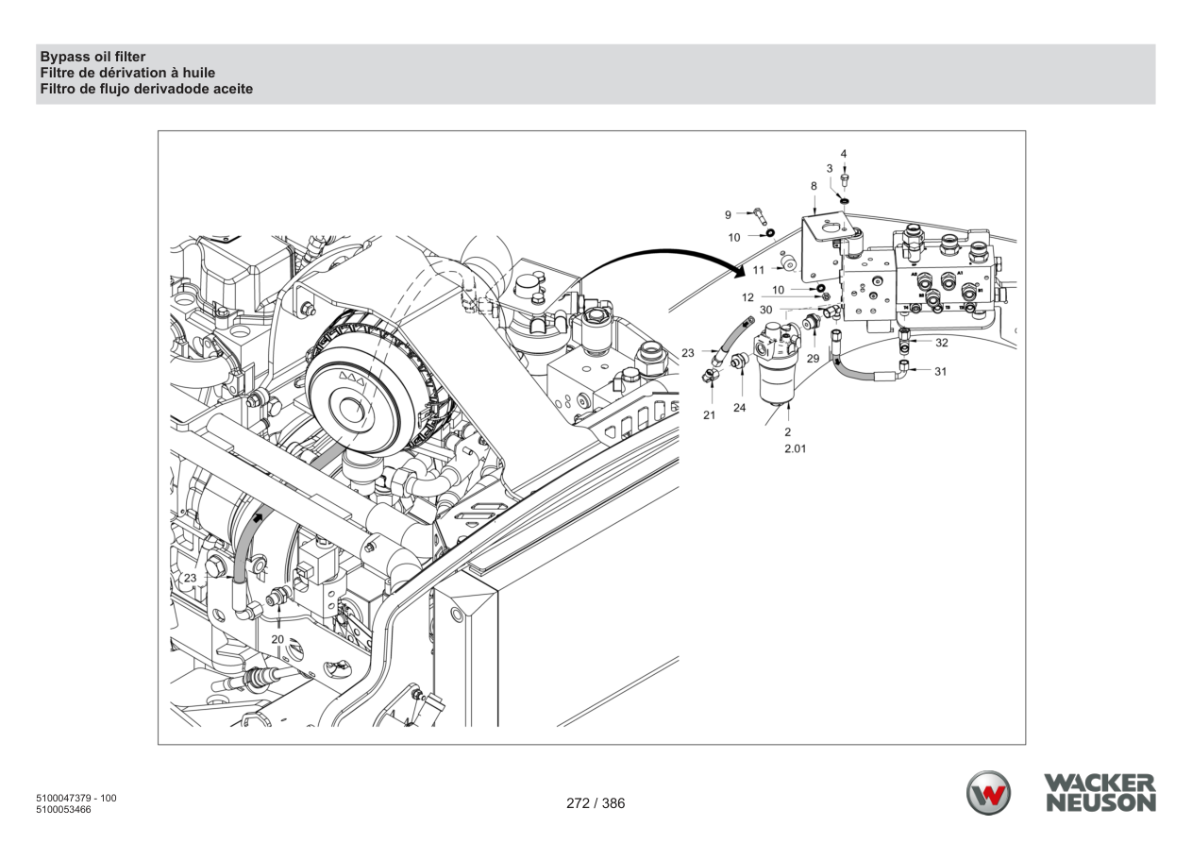The width and height of the screenshot is (1192, 843).
Task: Click the "Bypass oil filter" heading
Action: [x=92, y=58]
